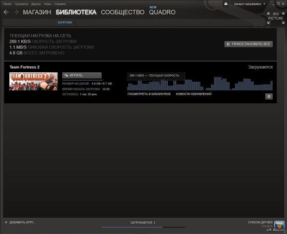The width and height of the screenshot is (287, 234).
Task: Click the Team Fortress 2 title
Action: 25,67
